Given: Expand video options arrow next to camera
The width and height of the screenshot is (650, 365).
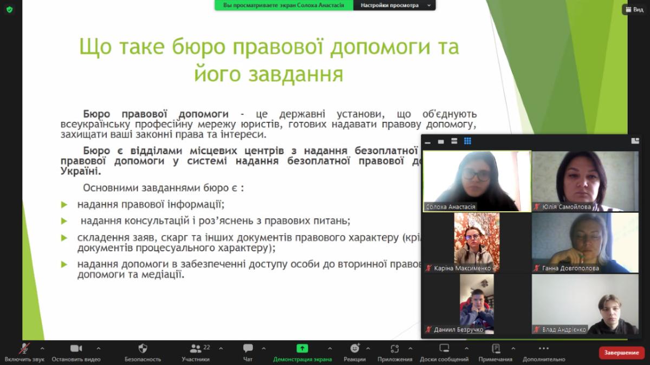Looking at the screenshot, I should (98, 348).
